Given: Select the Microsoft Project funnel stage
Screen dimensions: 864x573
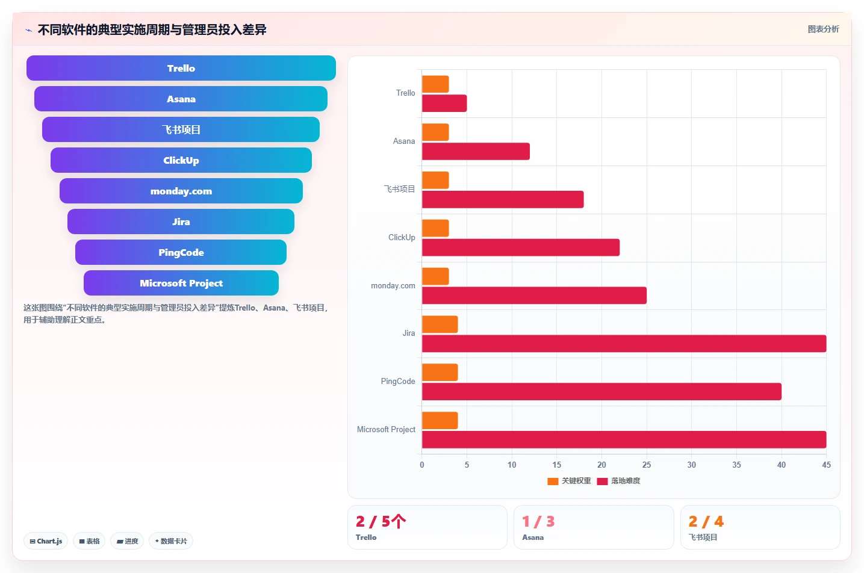Looking at the screenshot, I should (181, 283).
